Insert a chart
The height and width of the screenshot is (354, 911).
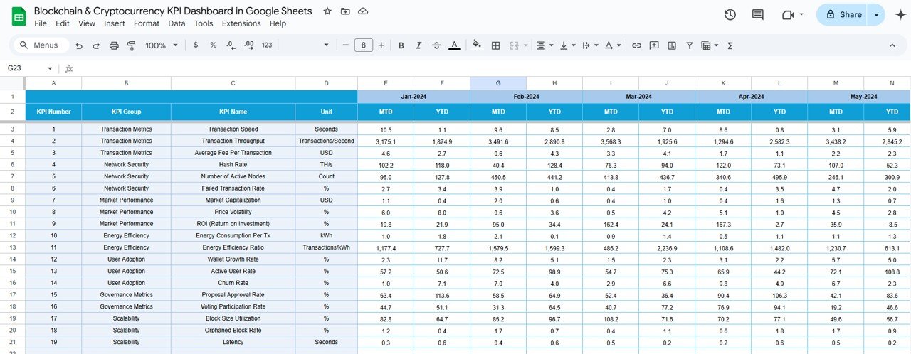point(672,45)
